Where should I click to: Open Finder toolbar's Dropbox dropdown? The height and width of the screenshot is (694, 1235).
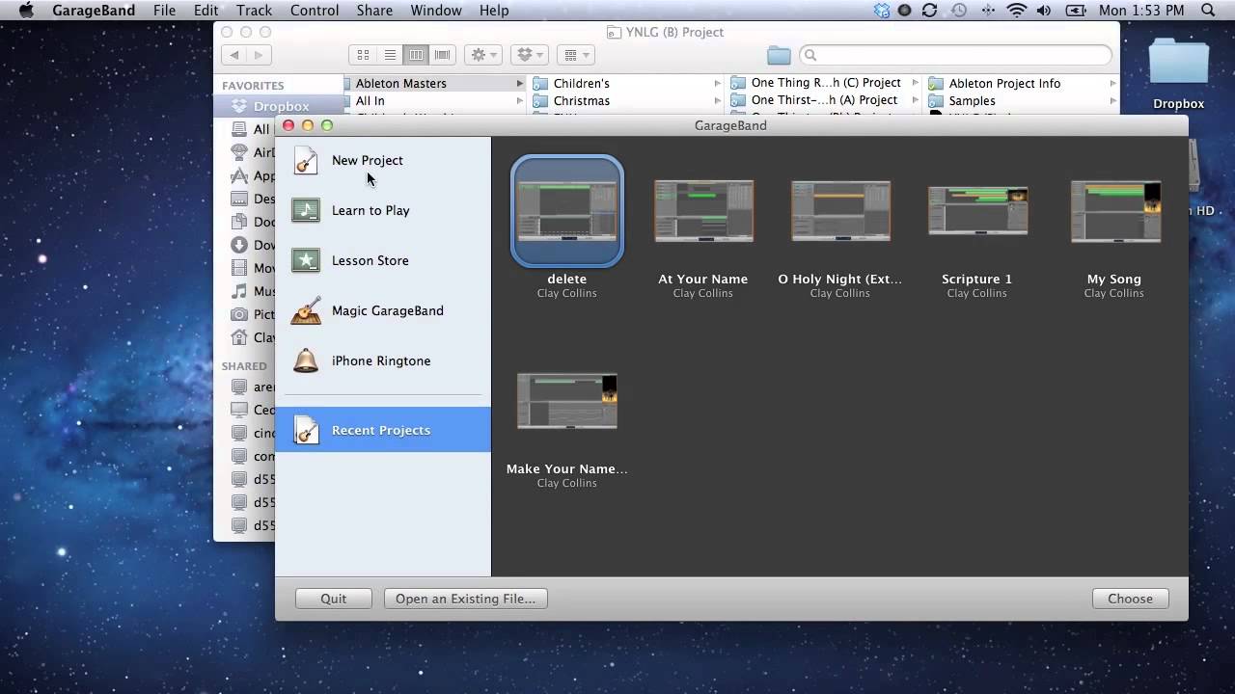point(529,55)
